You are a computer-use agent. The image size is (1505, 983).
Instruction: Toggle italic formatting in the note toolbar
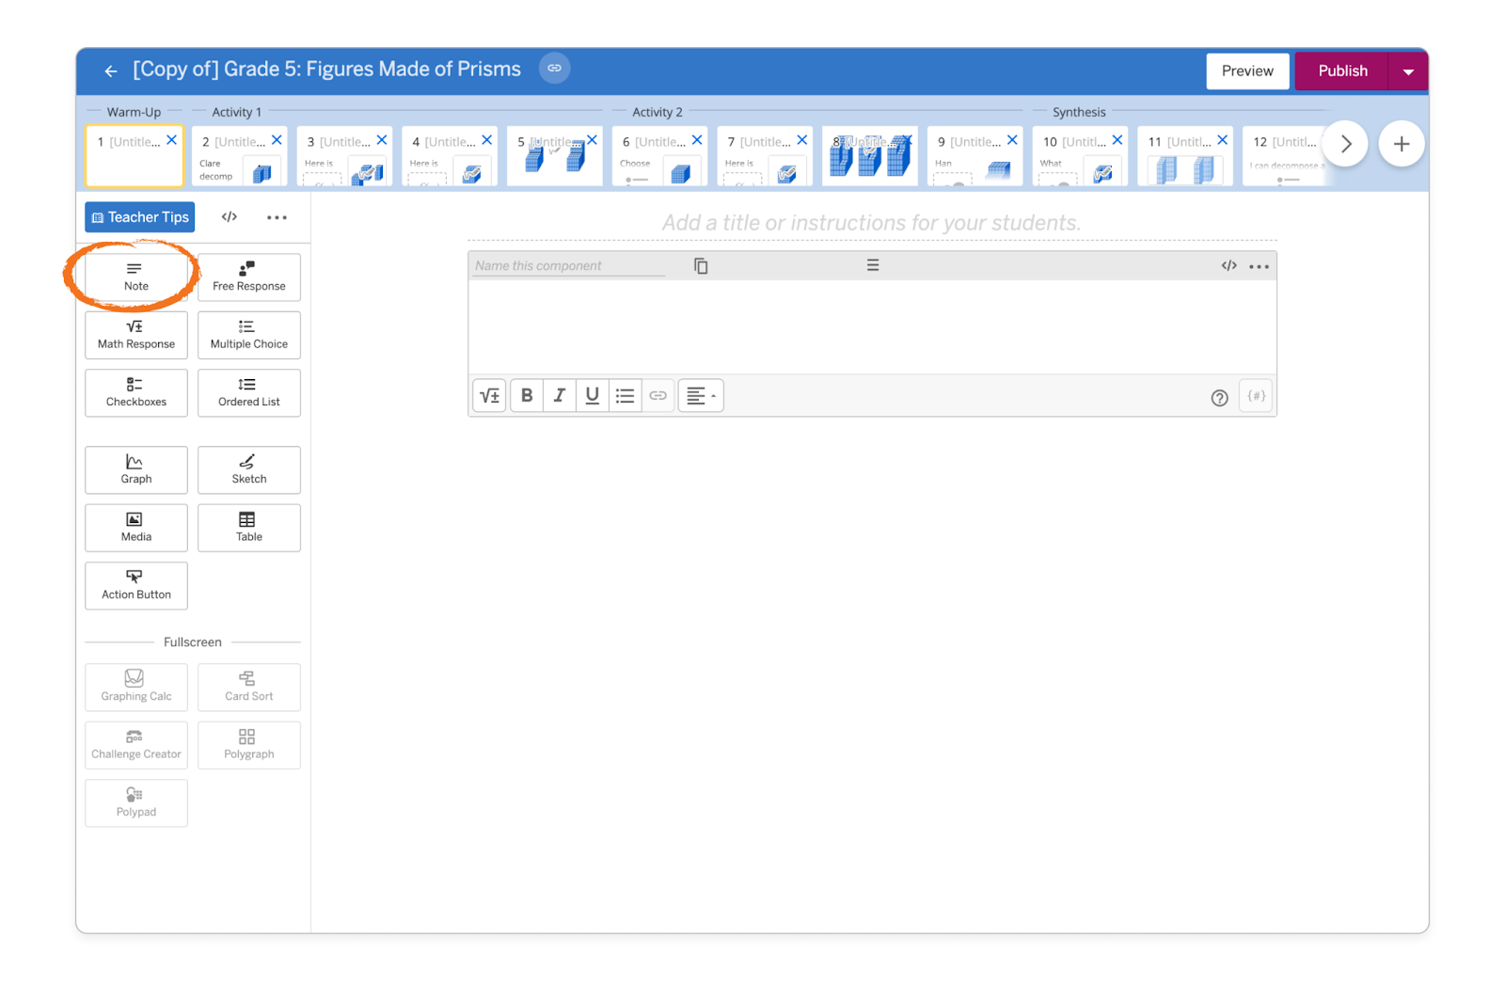point(560,396)
